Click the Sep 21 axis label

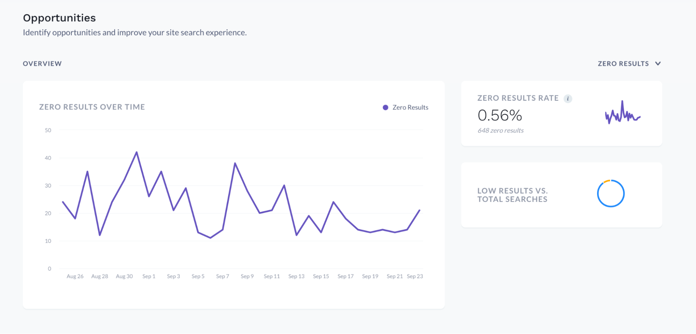(395, 276)
